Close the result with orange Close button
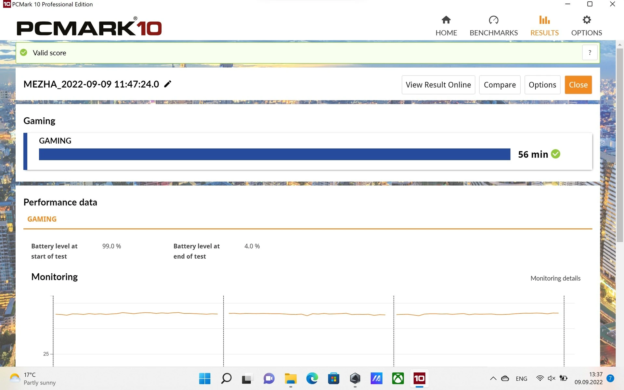This screenshot has height=390, width=624. tap(578, 85)
